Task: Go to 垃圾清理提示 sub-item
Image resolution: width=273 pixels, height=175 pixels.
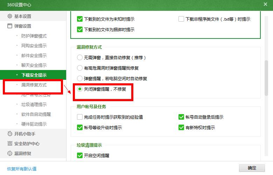Action: click(x=34, y=105)
